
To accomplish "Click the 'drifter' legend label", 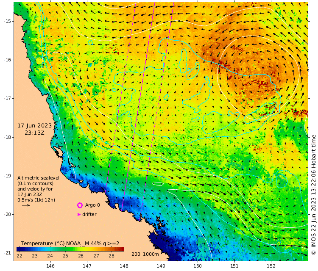I will 89,214.
